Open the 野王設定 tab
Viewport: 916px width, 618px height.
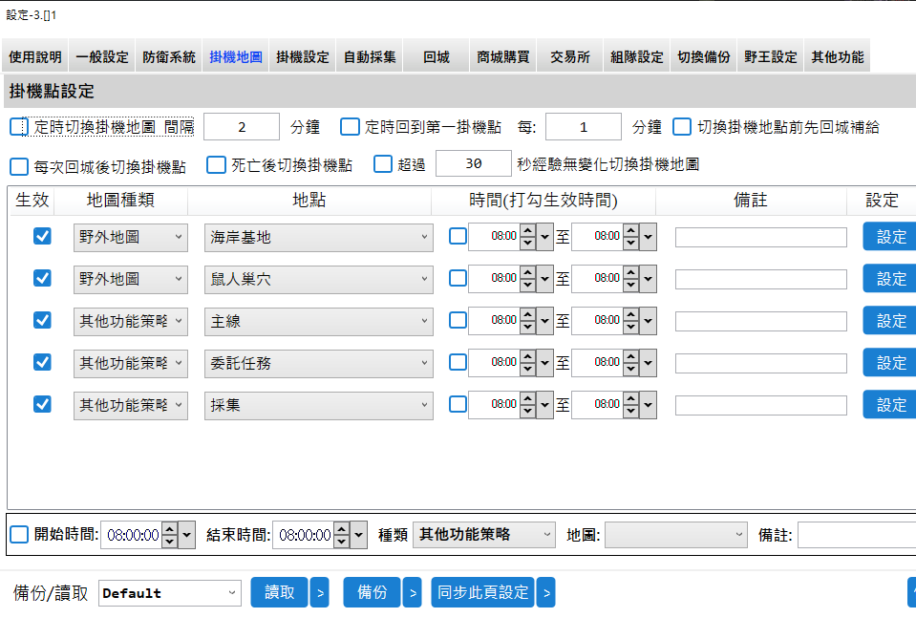(x=771, y=57)
